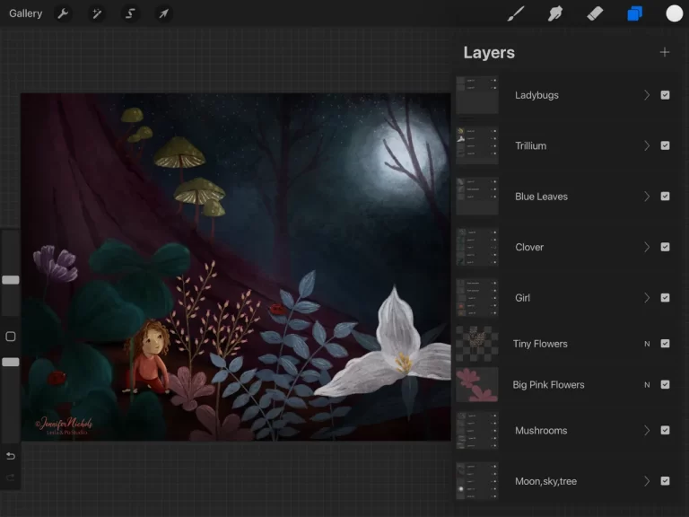Open blend mode N for Tiny Flowers
This screenshot has height=517, width=689.
coord(647,344)
